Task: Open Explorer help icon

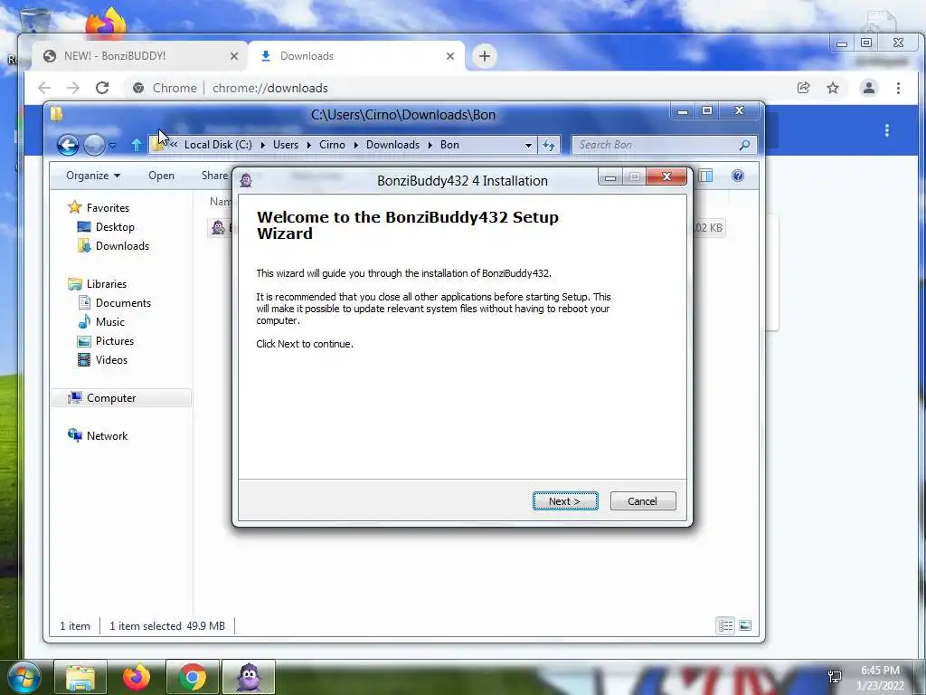Action: click(x=738, y=176)
